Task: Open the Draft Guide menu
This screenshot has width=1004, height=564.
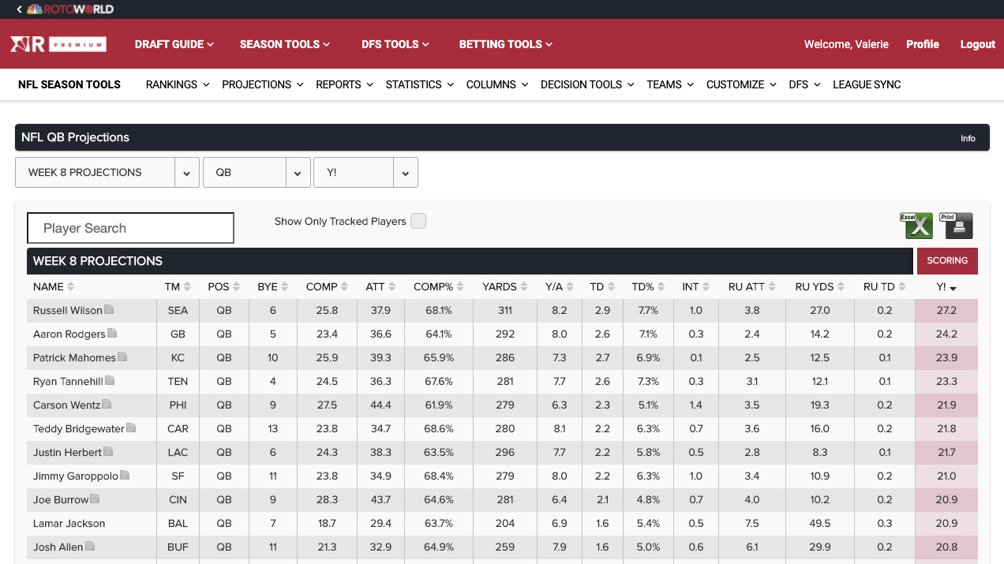Action: click(174, 44)
